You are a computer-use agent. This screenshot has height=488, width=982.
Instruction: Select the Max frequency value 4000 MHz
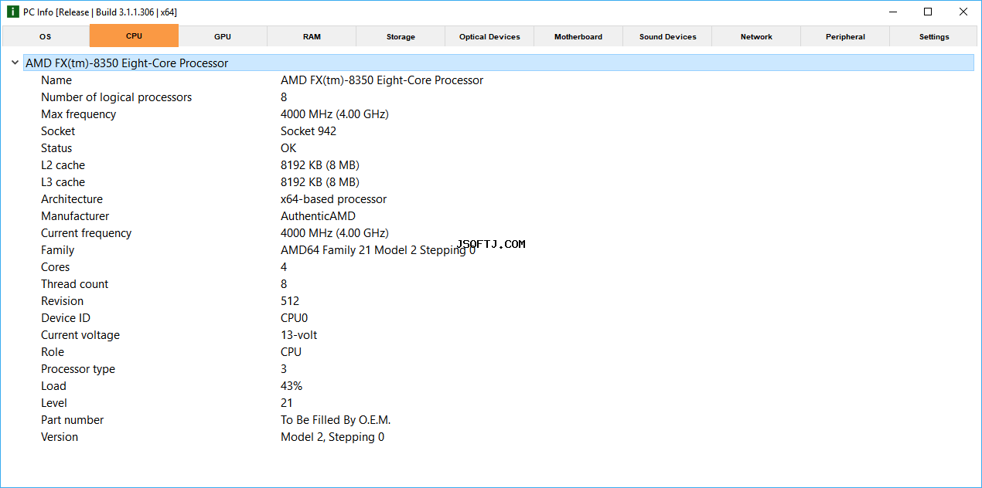coord(334,114)
